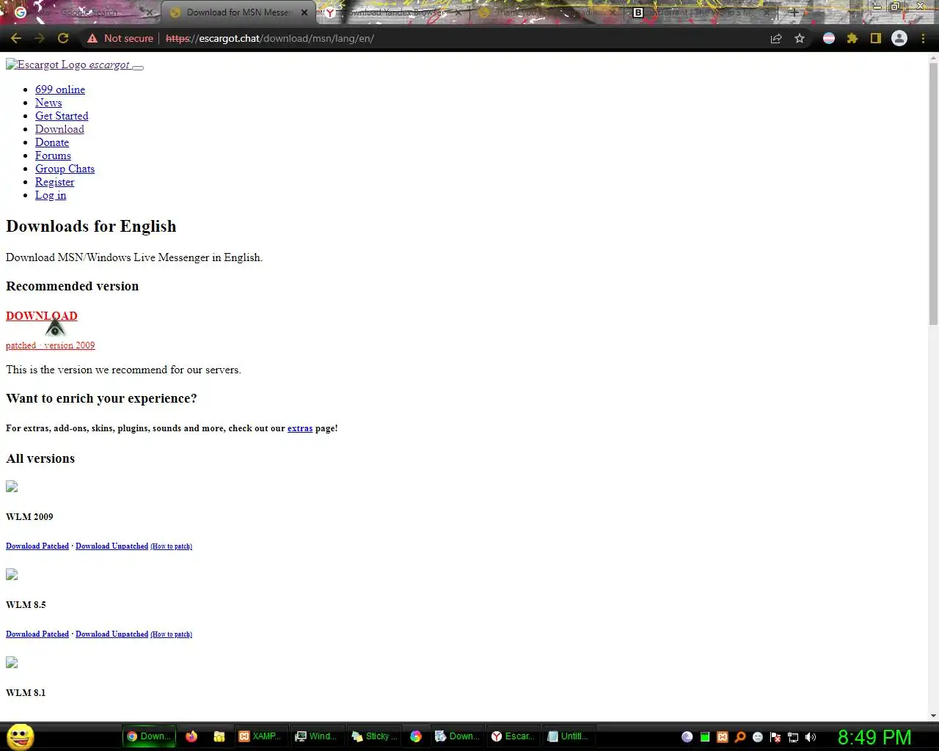Reload the page with the refresh icon
Image resolution: width=939 pixels, height=751 pixels.
pyautogui.click(x=63, y=38)
